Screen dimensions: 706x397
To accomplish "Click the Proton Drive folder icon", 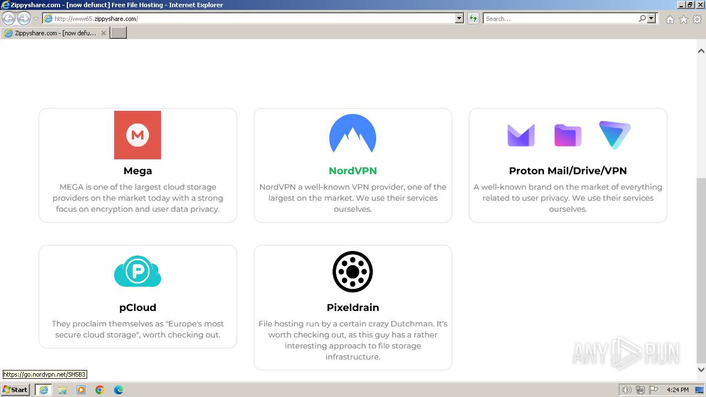I will [568, 135].
